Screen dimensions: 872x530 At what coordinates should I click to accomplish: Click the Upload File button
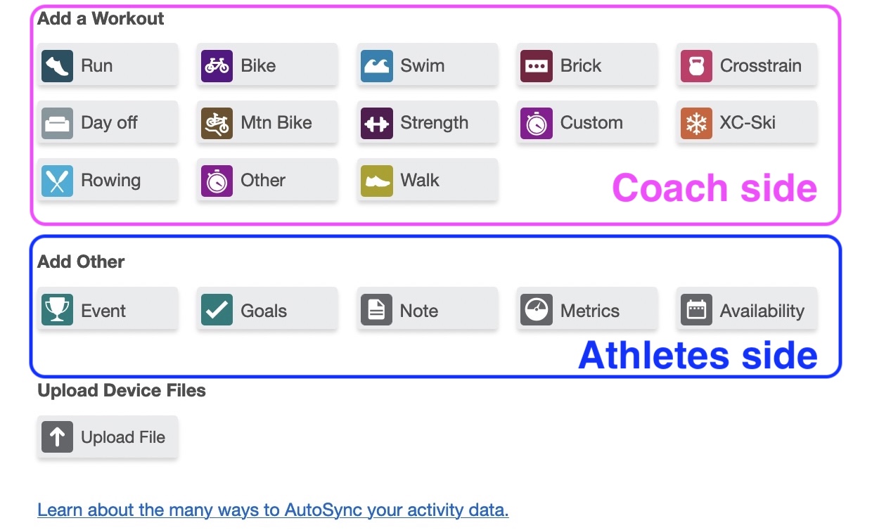[x=108, y=437]
